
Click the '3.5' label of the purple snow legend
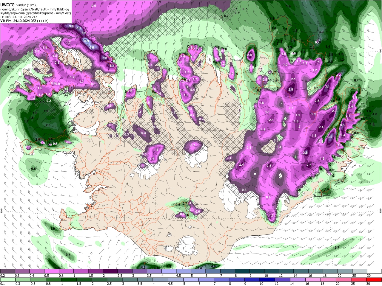[x=149, y=275]
